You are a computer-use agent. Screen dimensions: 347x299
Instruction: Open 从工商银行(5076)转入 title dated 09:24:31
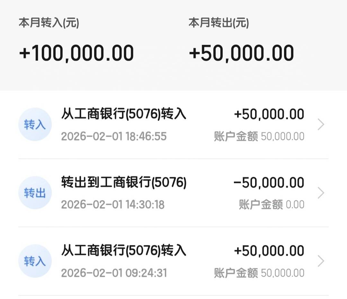click(124, 251)
